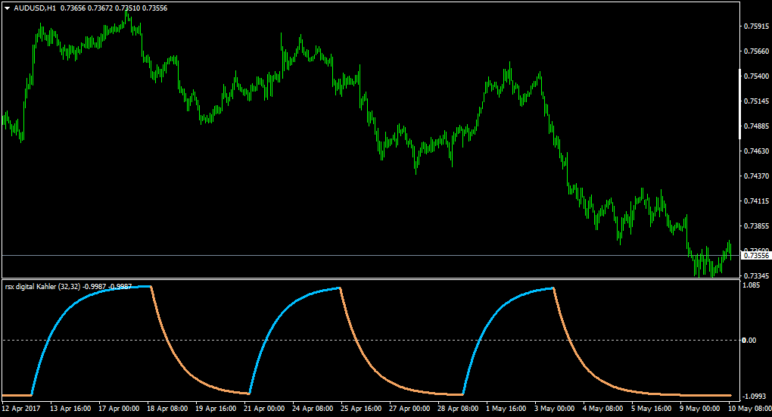Click the highest candle peak near 17 Apr
The width and height of the screenshot is (772, 417).
(x=126, y=11)
